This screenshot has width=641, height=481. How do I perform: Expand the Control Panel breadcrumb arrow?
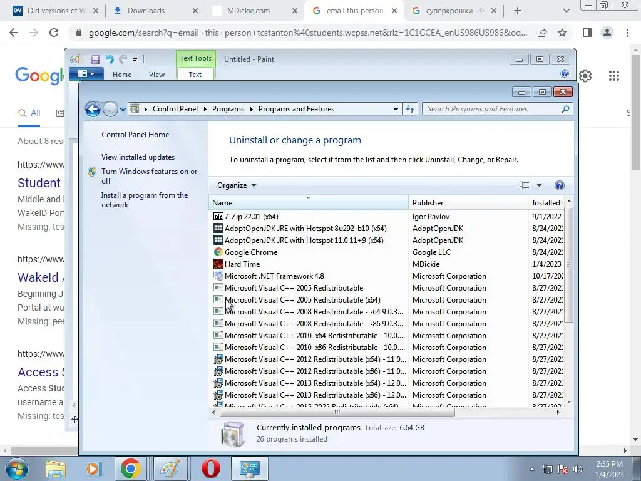(204, 109)
